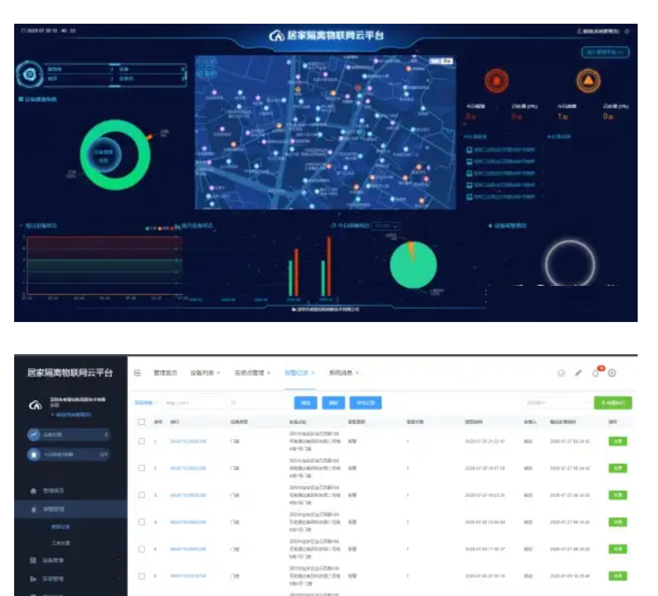Open notifications via the bell icon with red badge
Image resolution: width=658 pixels, height=596 pixels.
(x=596, y=373)
